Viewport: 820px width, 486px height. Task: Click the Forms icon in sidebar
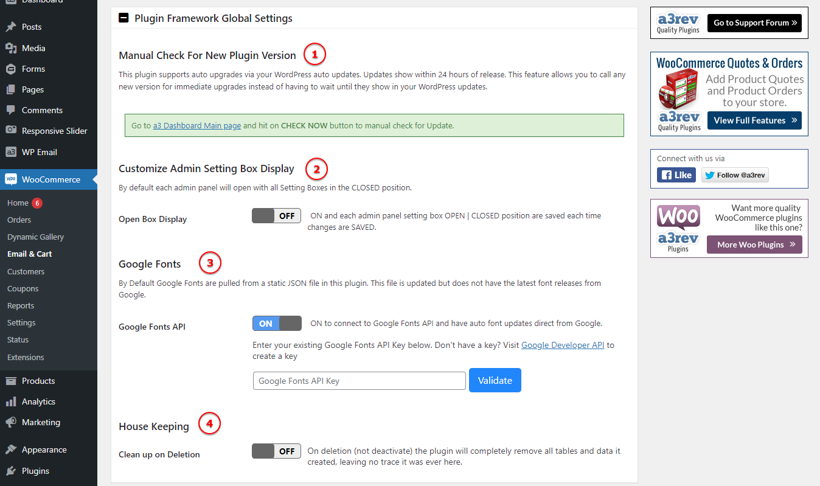tap(10, 69)
